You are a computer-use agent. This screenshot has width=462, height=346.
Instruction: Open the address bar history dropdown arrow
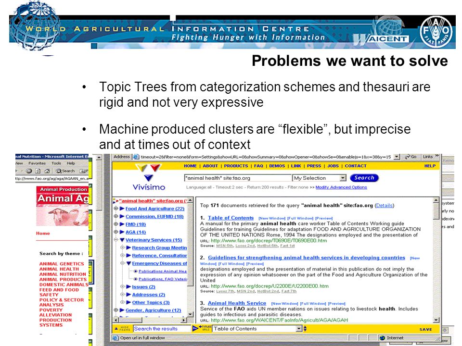[x=397, y=157]
